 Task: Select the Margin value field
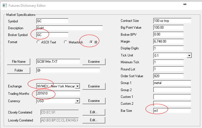[168, 41]
